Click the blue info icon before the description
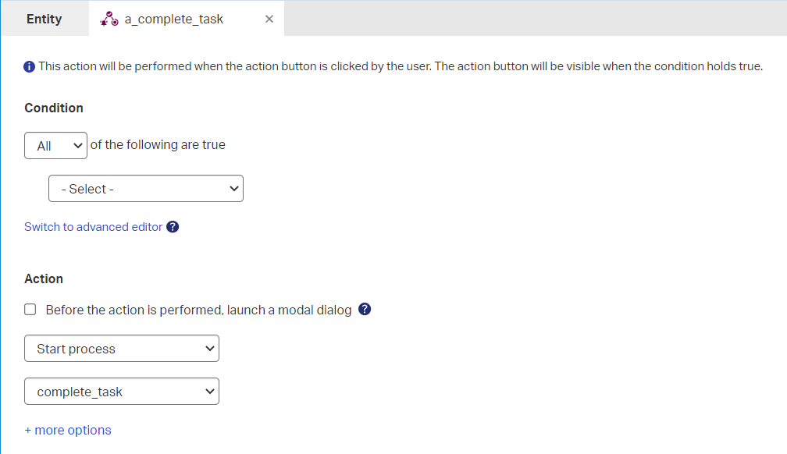 tap(30, 67)
